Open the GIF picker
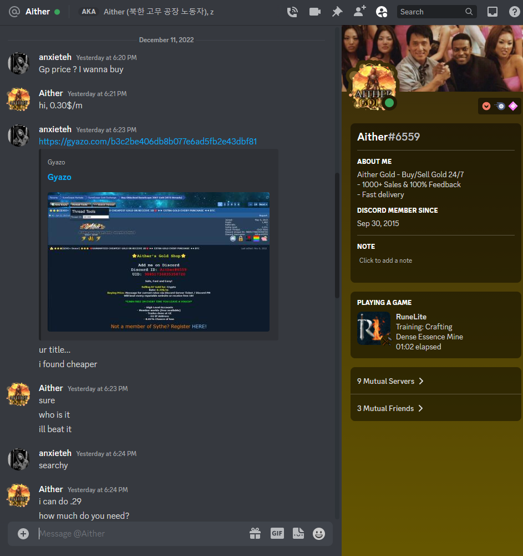The image size is (523, 556). [x=277, y=533]
